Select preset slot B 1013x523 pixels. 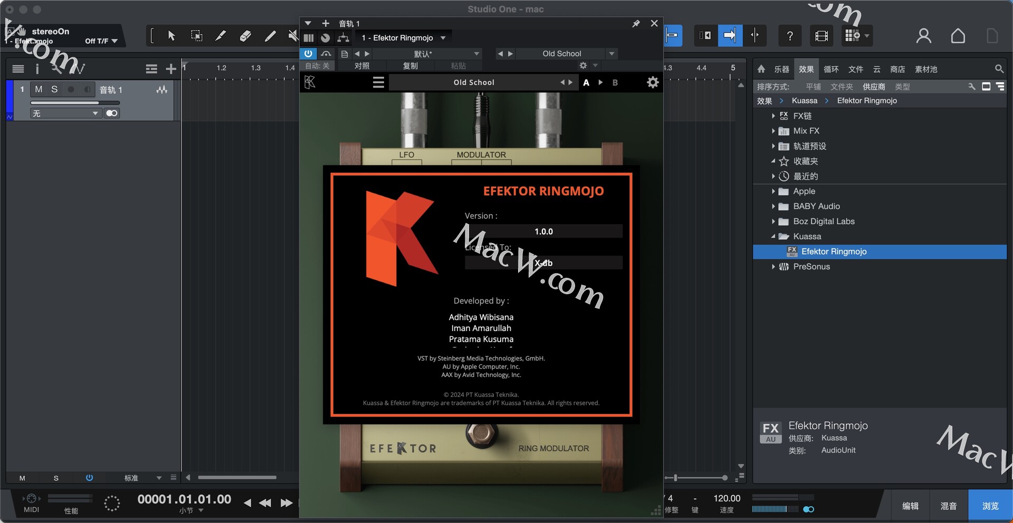click(x=615, y=83)
